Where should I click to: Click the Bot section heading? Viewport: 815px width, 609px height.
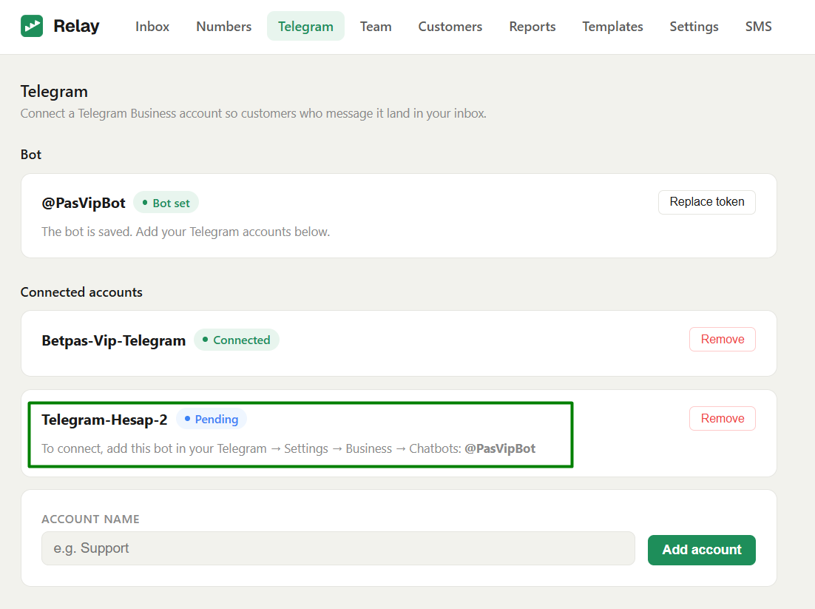pyautogui.click(x=31, y=155)
